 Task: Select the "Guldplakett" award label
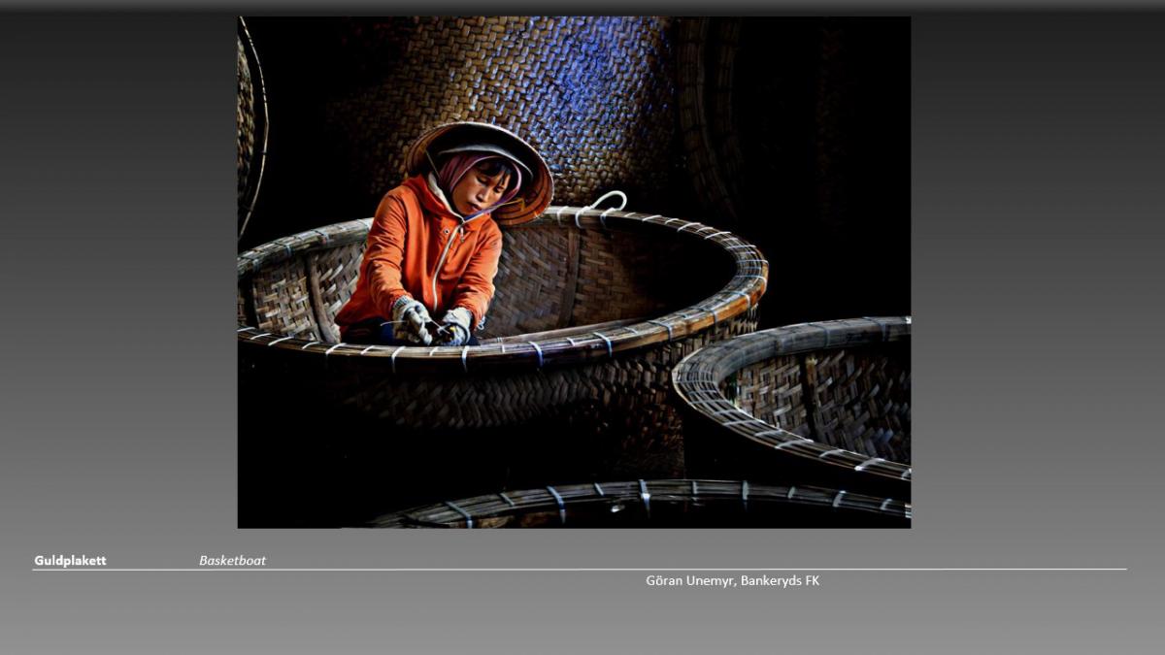pyautogui.click(x=70, y=561)
